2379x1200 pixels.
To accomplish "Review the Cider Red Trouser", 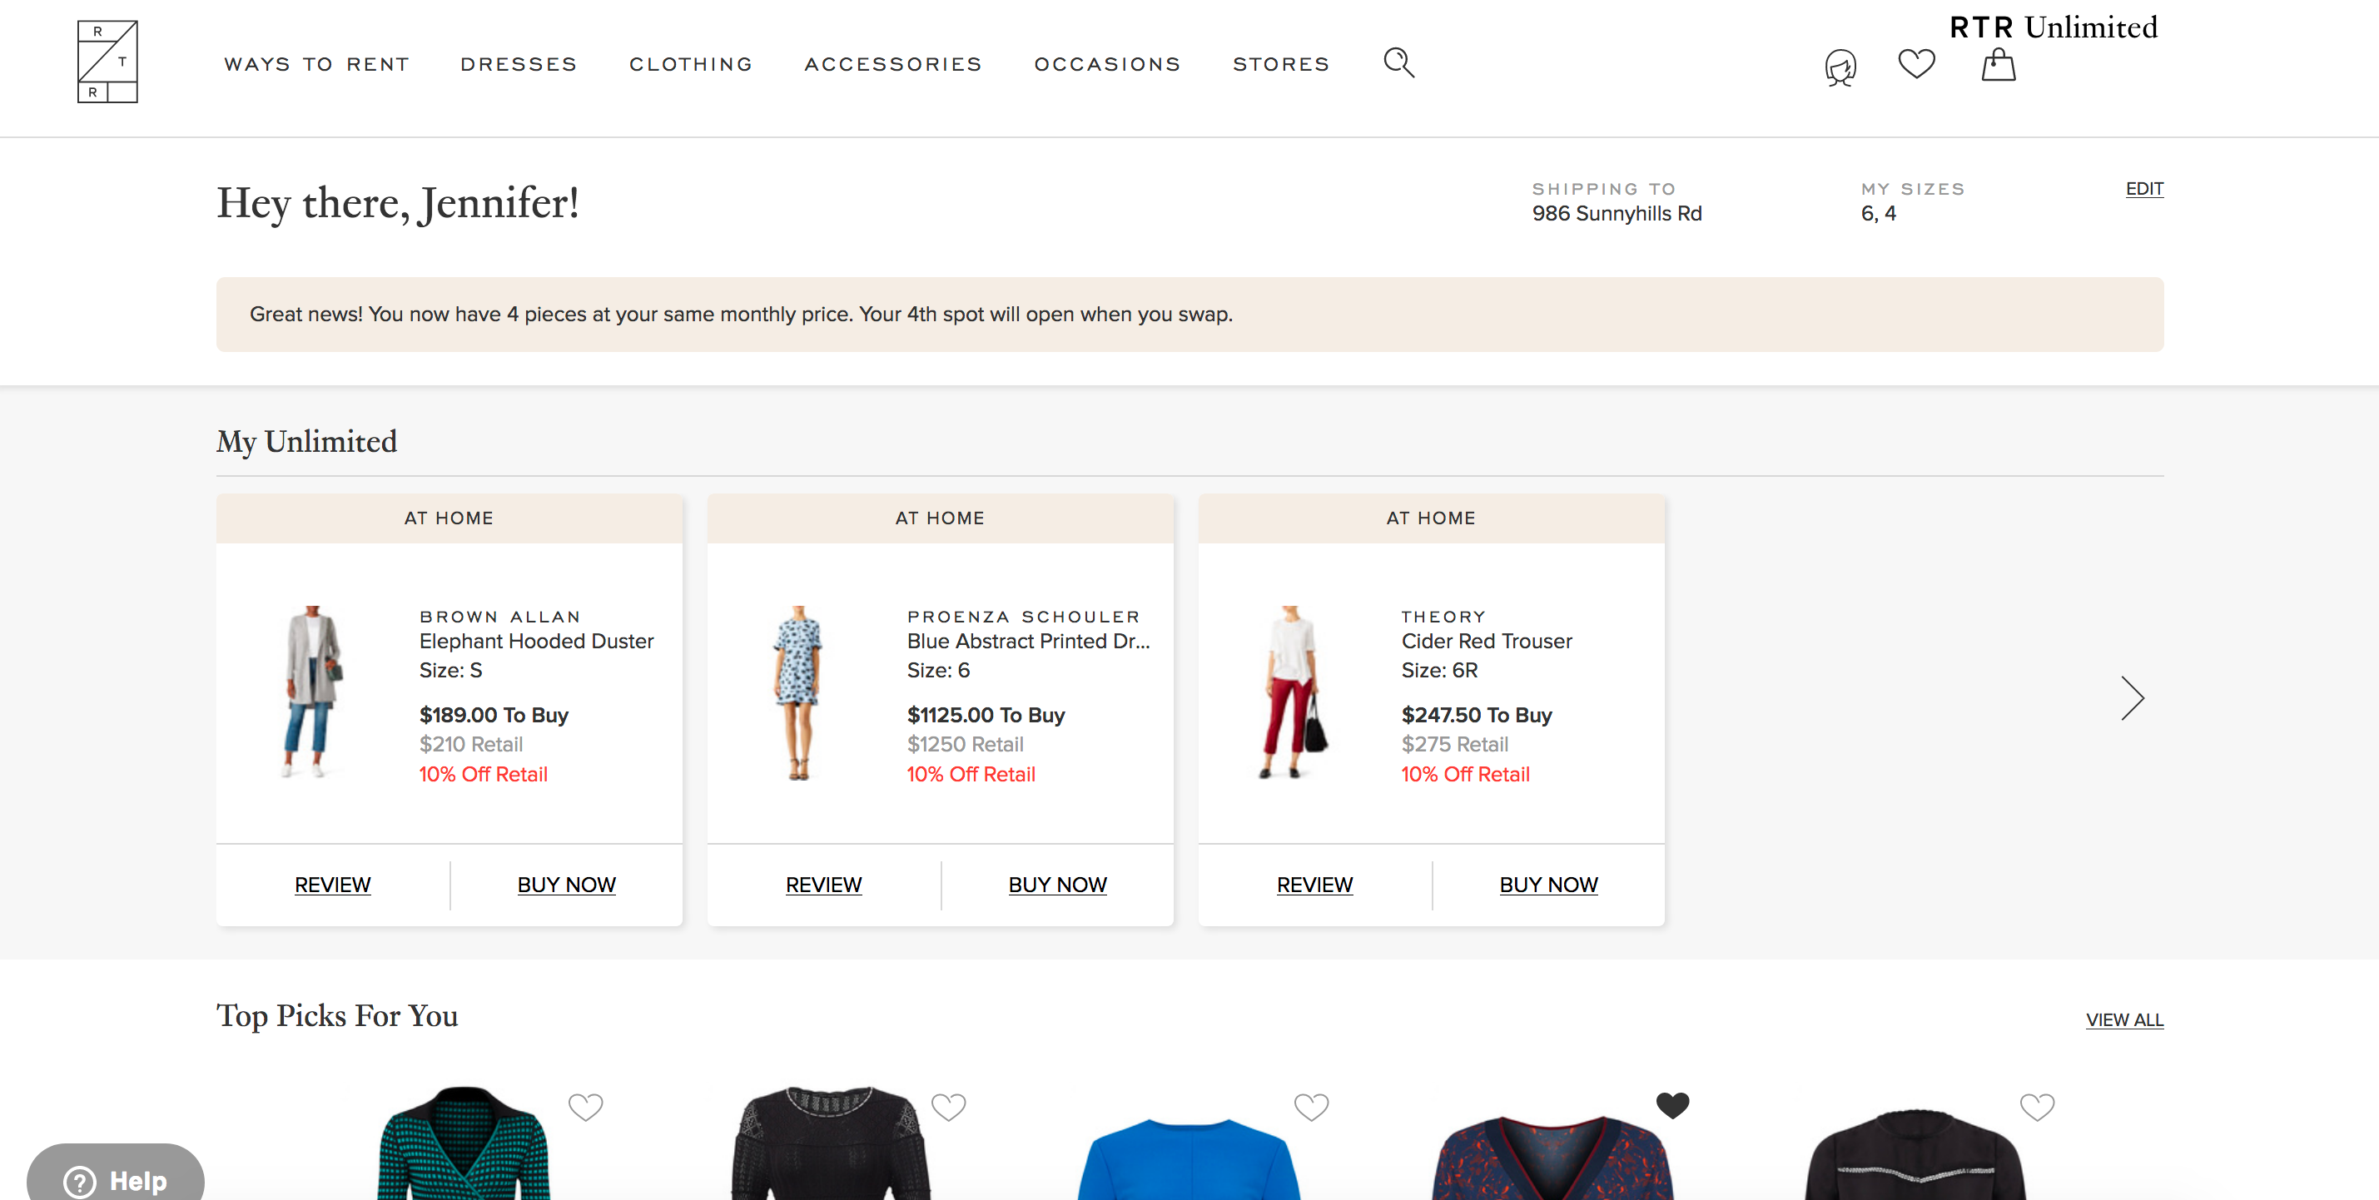I will click(x=1314, y=885).
